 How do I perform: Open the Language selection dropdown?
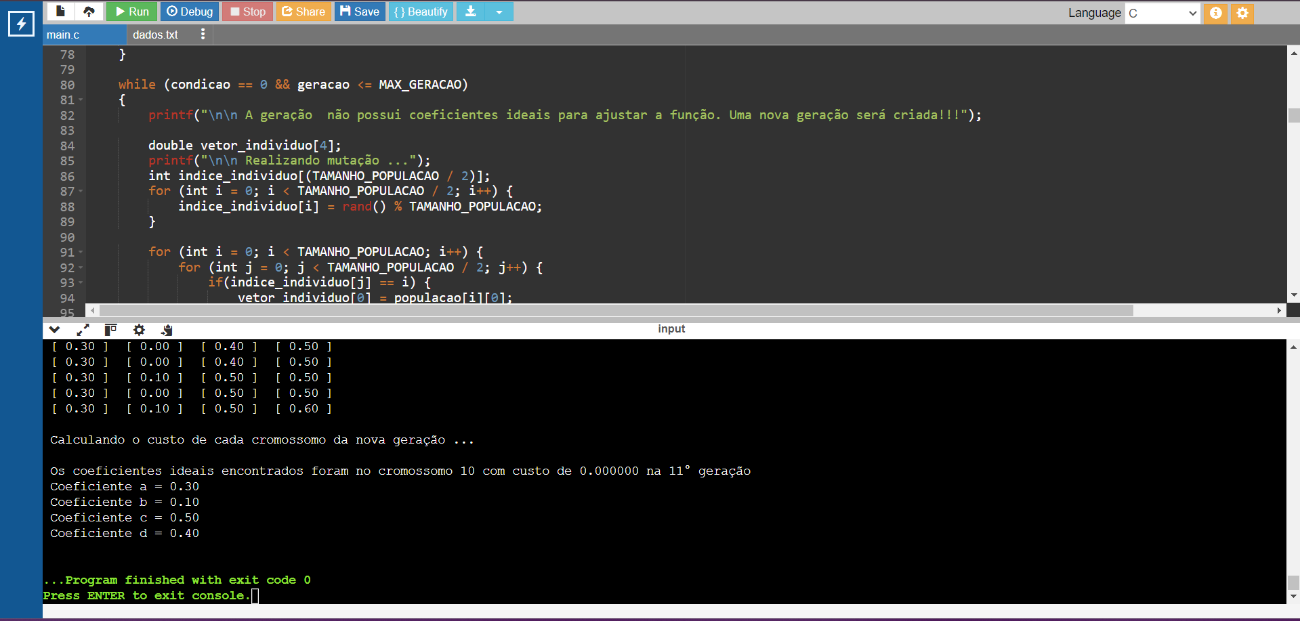click(1162, 12)
